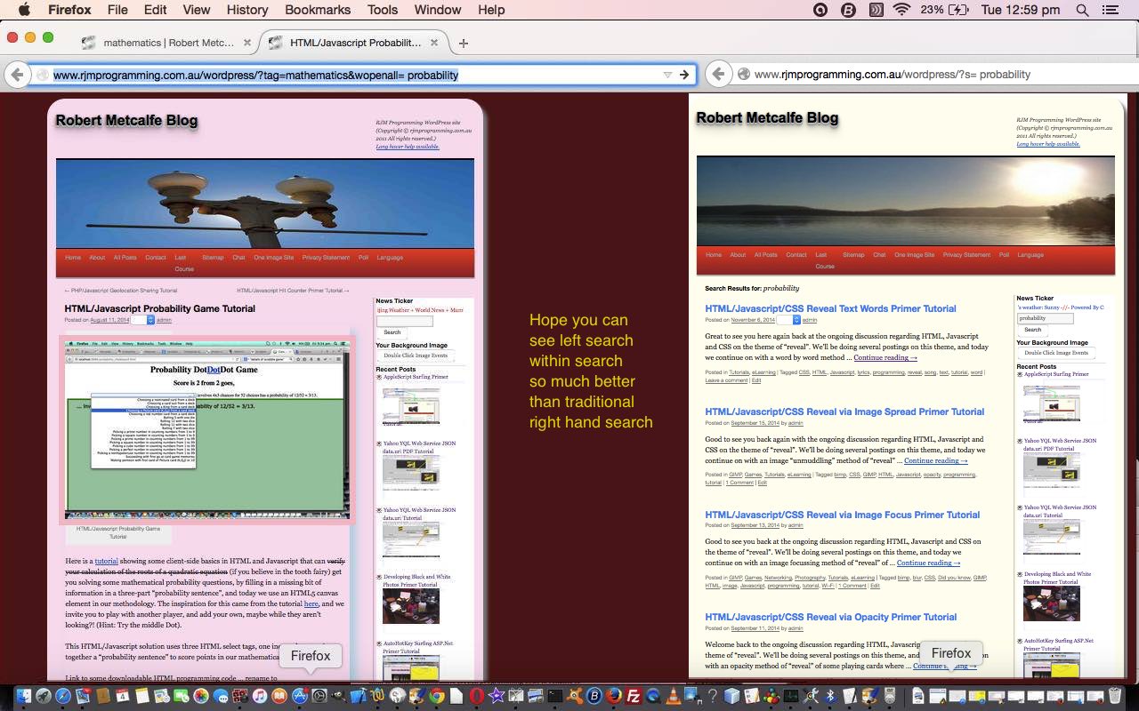Click the left sidebar empty search field
Image resolution: width=1139 pixels, height=711 pixels.
(x=404, y=321)
